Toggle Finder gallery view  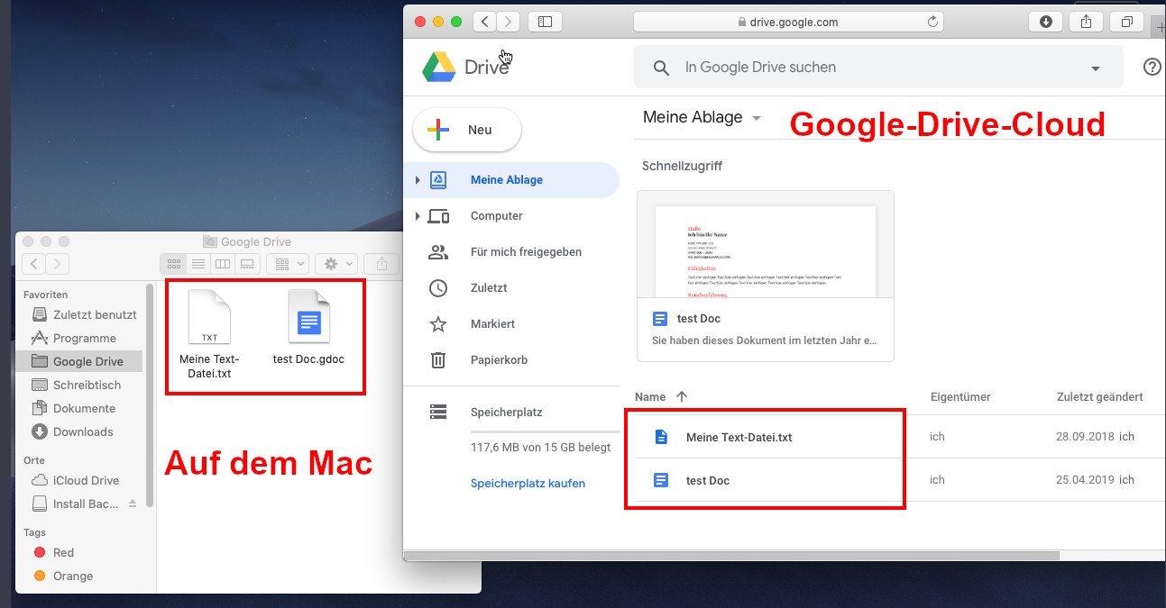247,263
